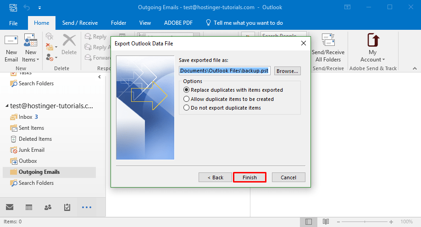Click the Delete X icon
The height and width of the screenshot is (227, 421).
coord(69,40)
